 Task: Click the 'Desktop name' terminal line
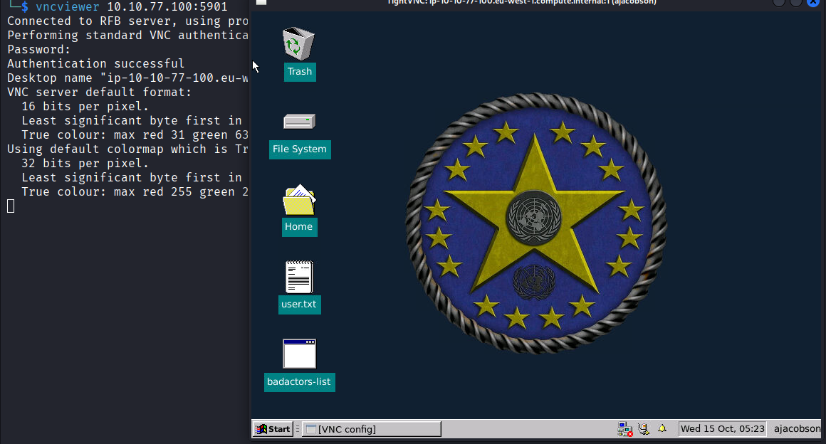[127, 78]
